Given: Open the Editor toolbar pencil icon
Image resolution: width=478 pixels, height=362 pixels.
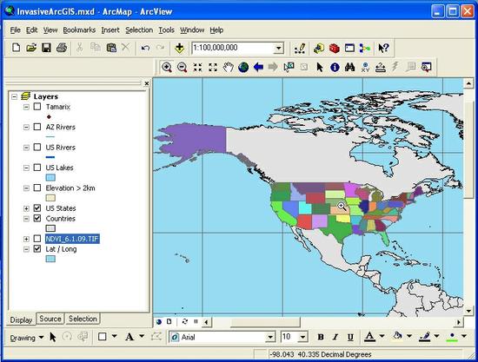Looking at the screenshot, I should [x=300, y=48].
